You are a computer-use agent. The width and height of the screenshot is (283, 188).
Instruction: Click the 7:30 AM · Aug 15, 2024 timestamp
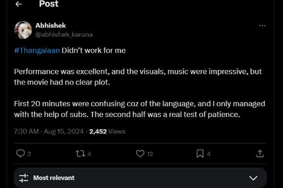[49, 132]
